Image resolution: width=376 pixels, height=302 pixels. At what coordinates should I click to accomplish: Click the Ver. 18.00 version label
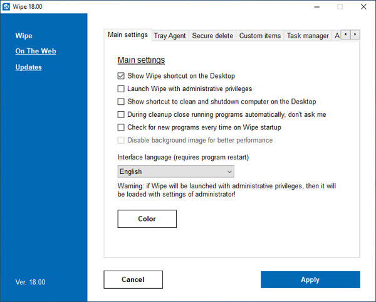coord(30,282)
